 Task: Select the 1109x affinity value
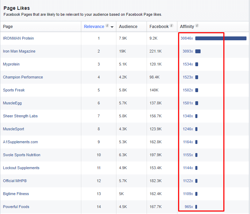[188, 194]
